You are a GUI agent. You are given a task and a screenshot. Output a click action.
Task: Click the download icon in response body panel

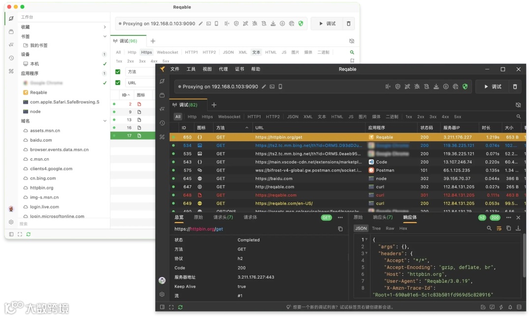tap(518, 228)
